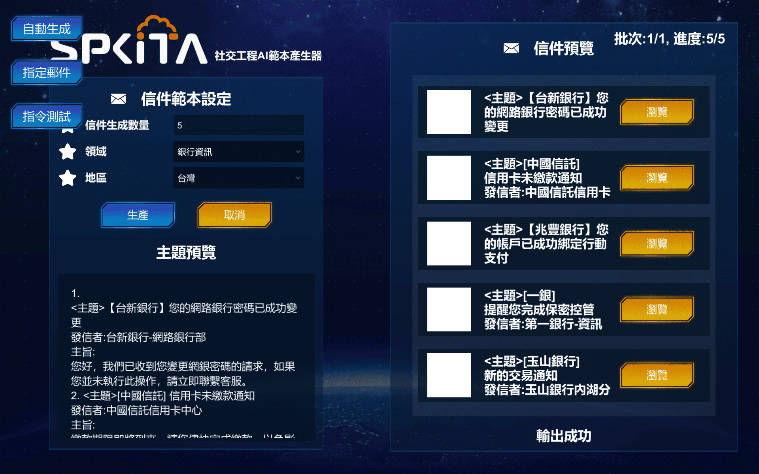
Task: Click the blue 生產 button
Action: point(138,215)
